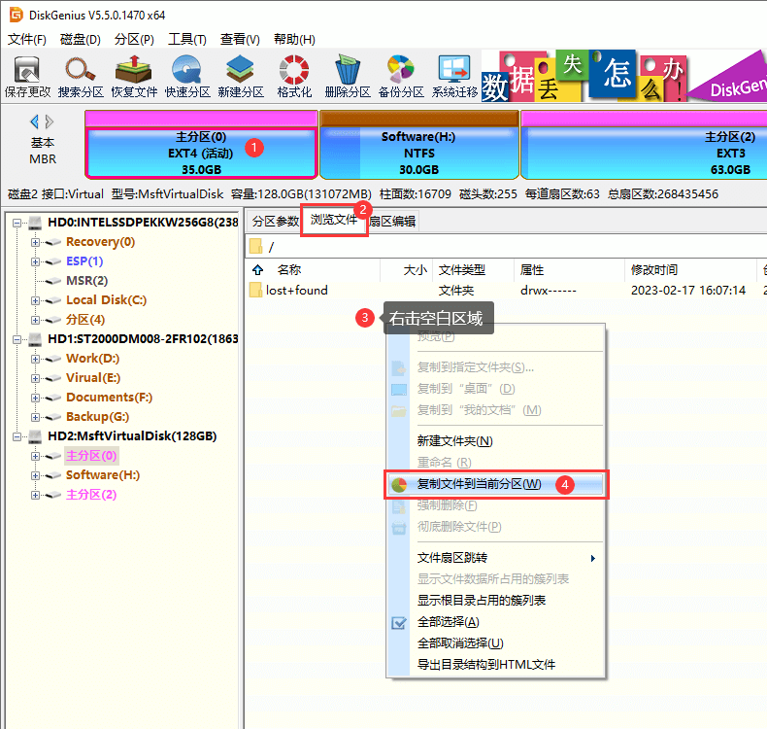Click the HD0 disk drive icon
Image resolution: width=767 pixels, height=729 pixels.
coord(35,223)
